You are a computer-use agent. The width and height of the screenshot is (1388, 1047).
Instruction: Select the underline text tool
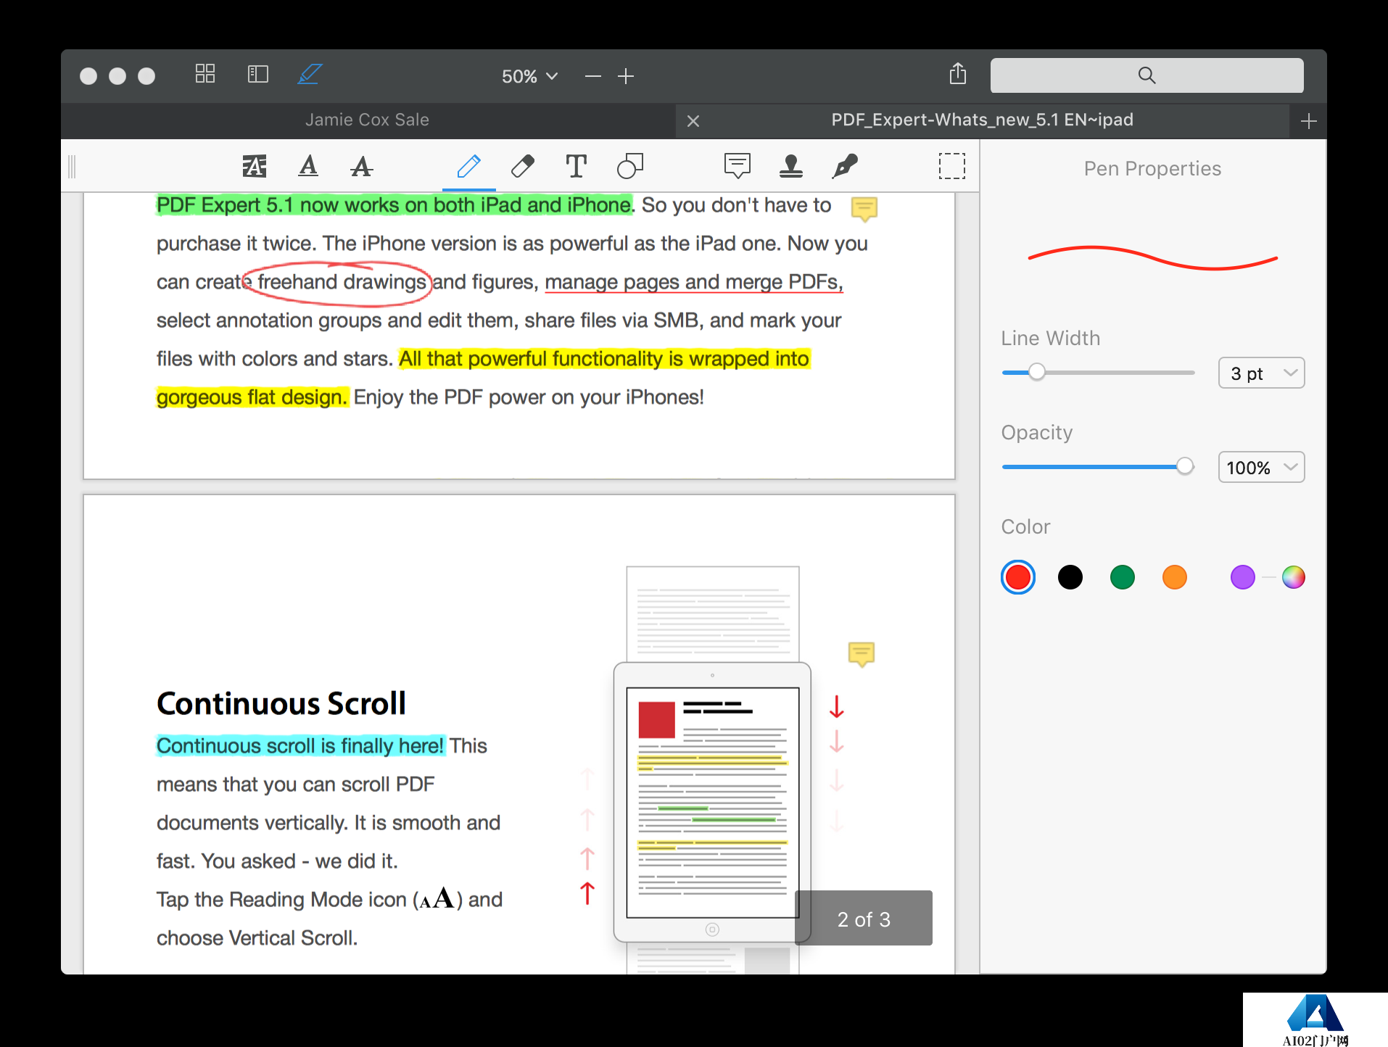tap(308, 166)
